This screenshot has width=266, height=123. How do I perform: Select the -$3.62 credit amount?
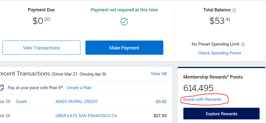coord(161,102)
